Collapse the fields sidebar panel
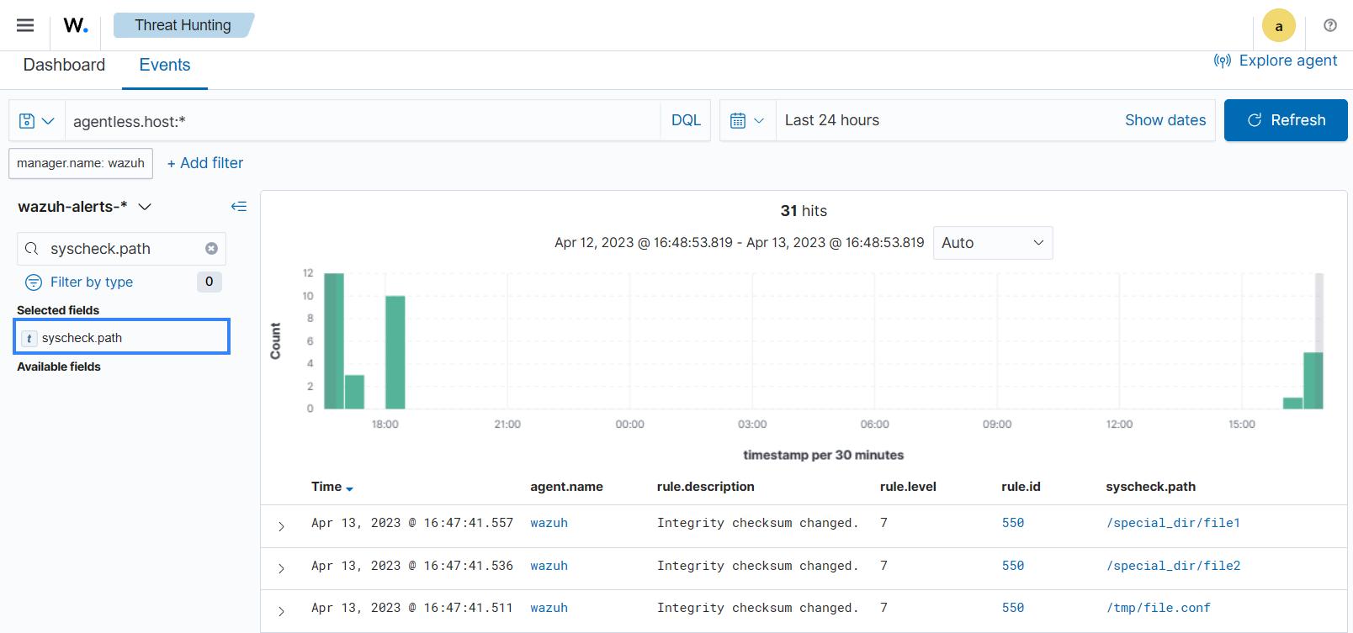Screen dimensions: 1353x633 pos(239,207)
